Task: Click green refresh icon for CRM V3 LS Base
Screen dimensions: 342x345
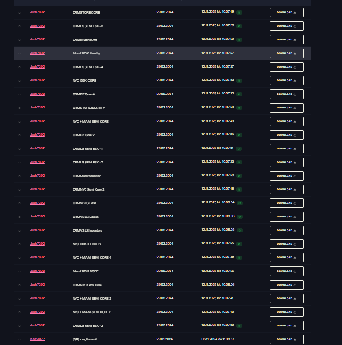Action: pos(240,203)
